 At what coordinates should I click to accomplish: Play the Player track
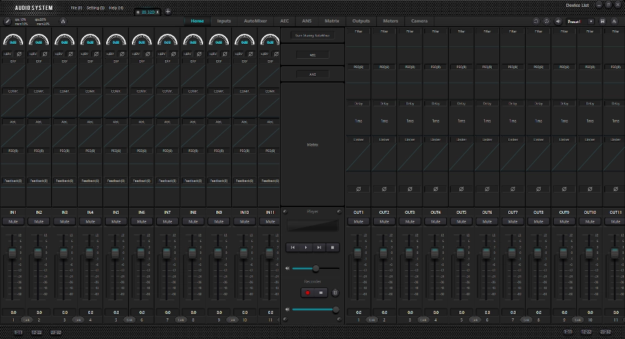[306, 248]
